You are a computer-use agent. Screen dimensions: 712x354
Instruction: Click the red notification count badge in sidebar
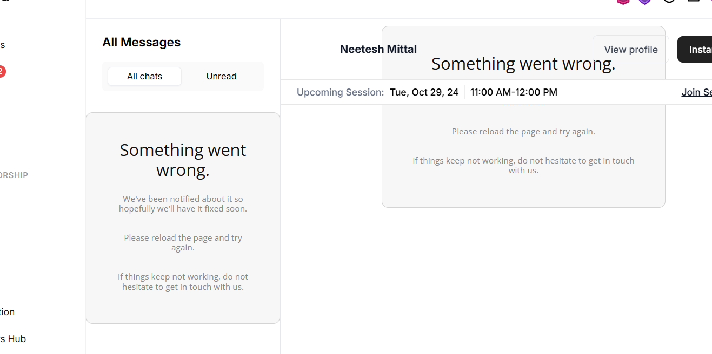[2, 71]
